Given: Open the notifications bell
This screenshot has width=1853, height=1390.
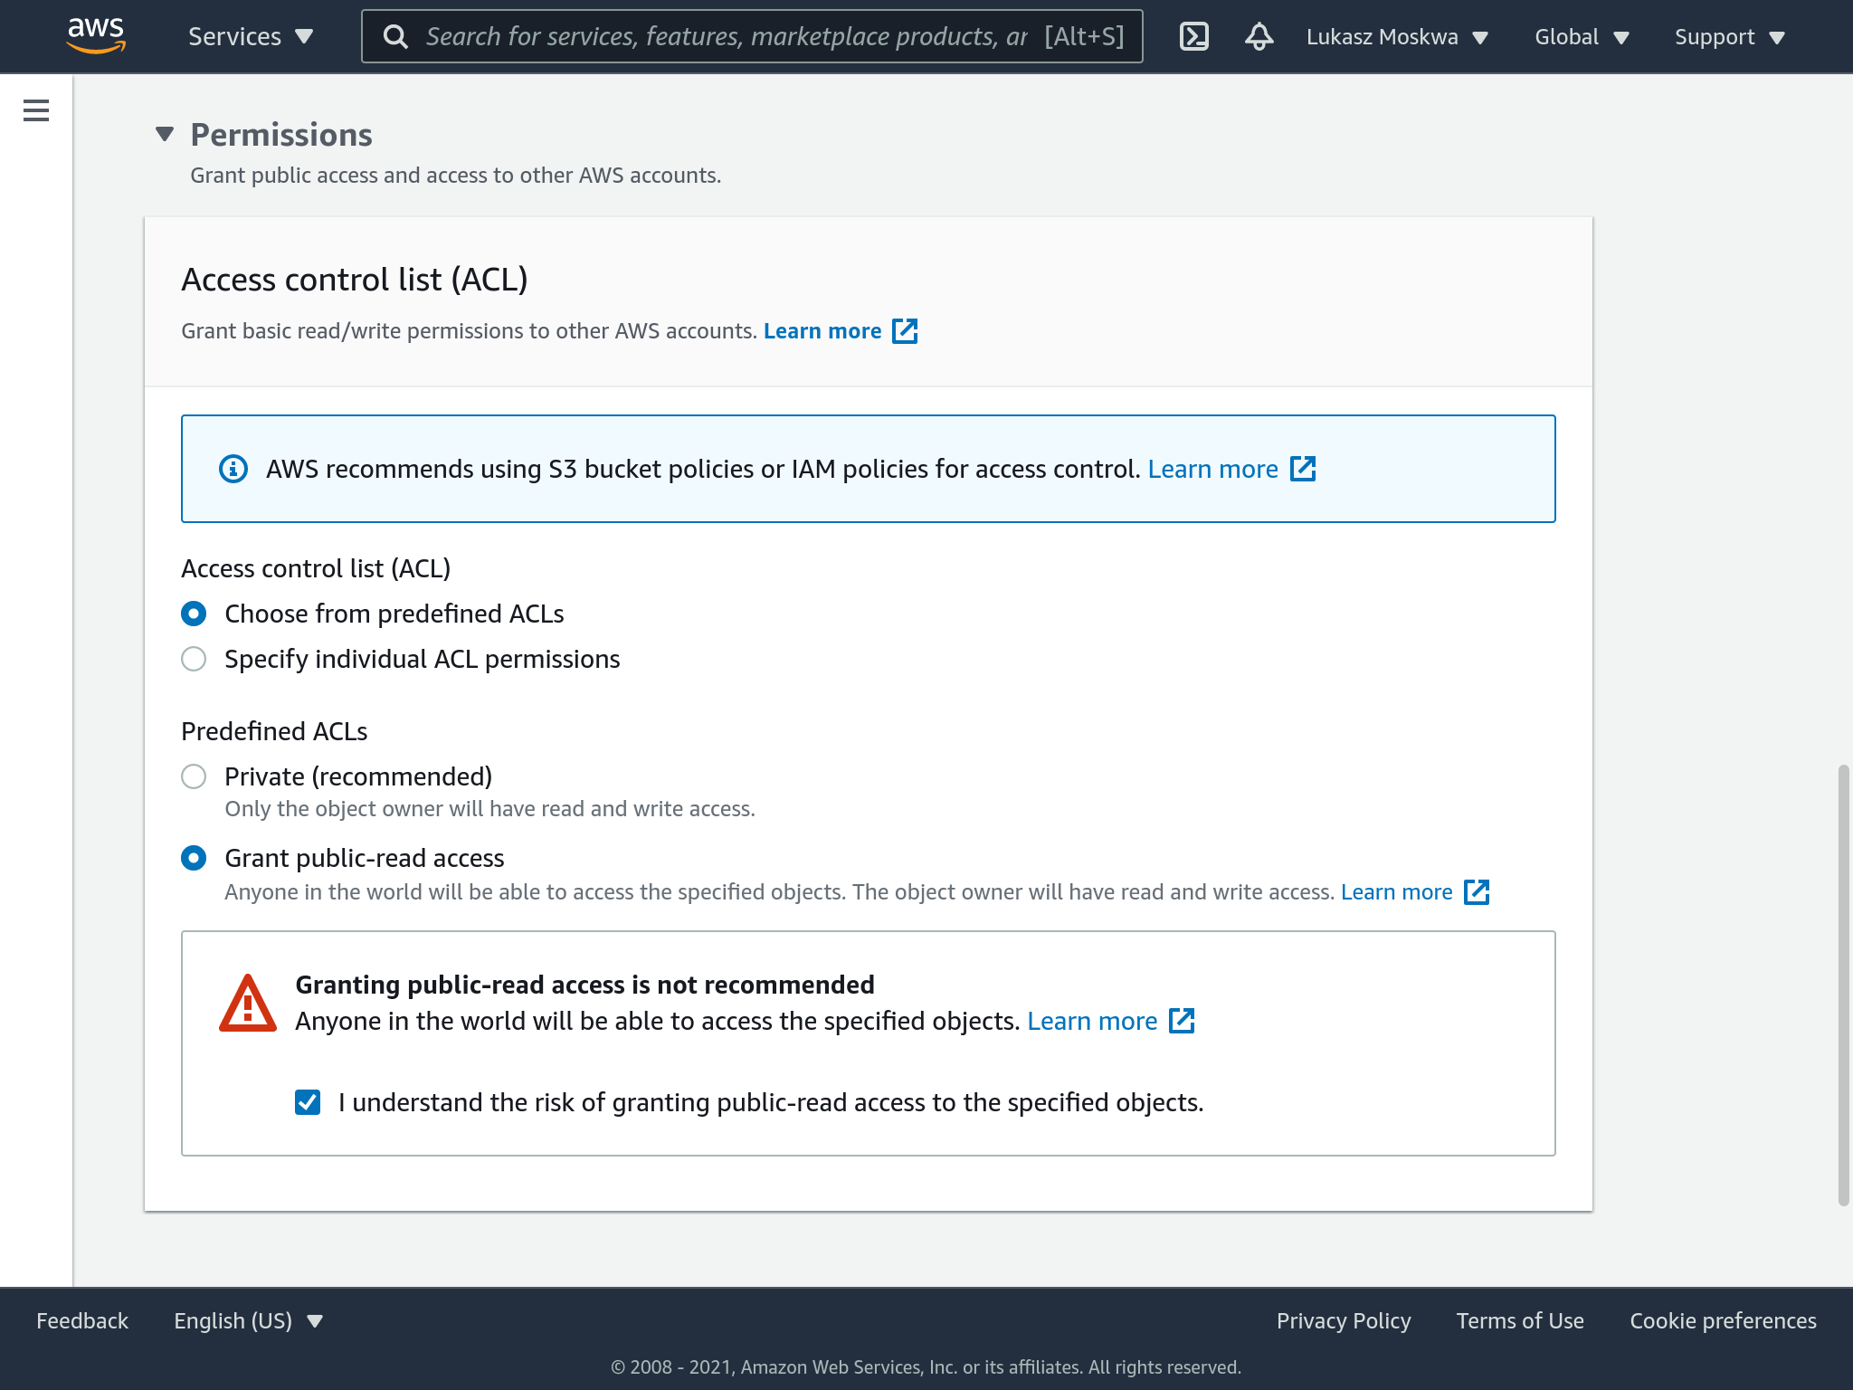Looking at the screenshot, I should [1259, 36].
